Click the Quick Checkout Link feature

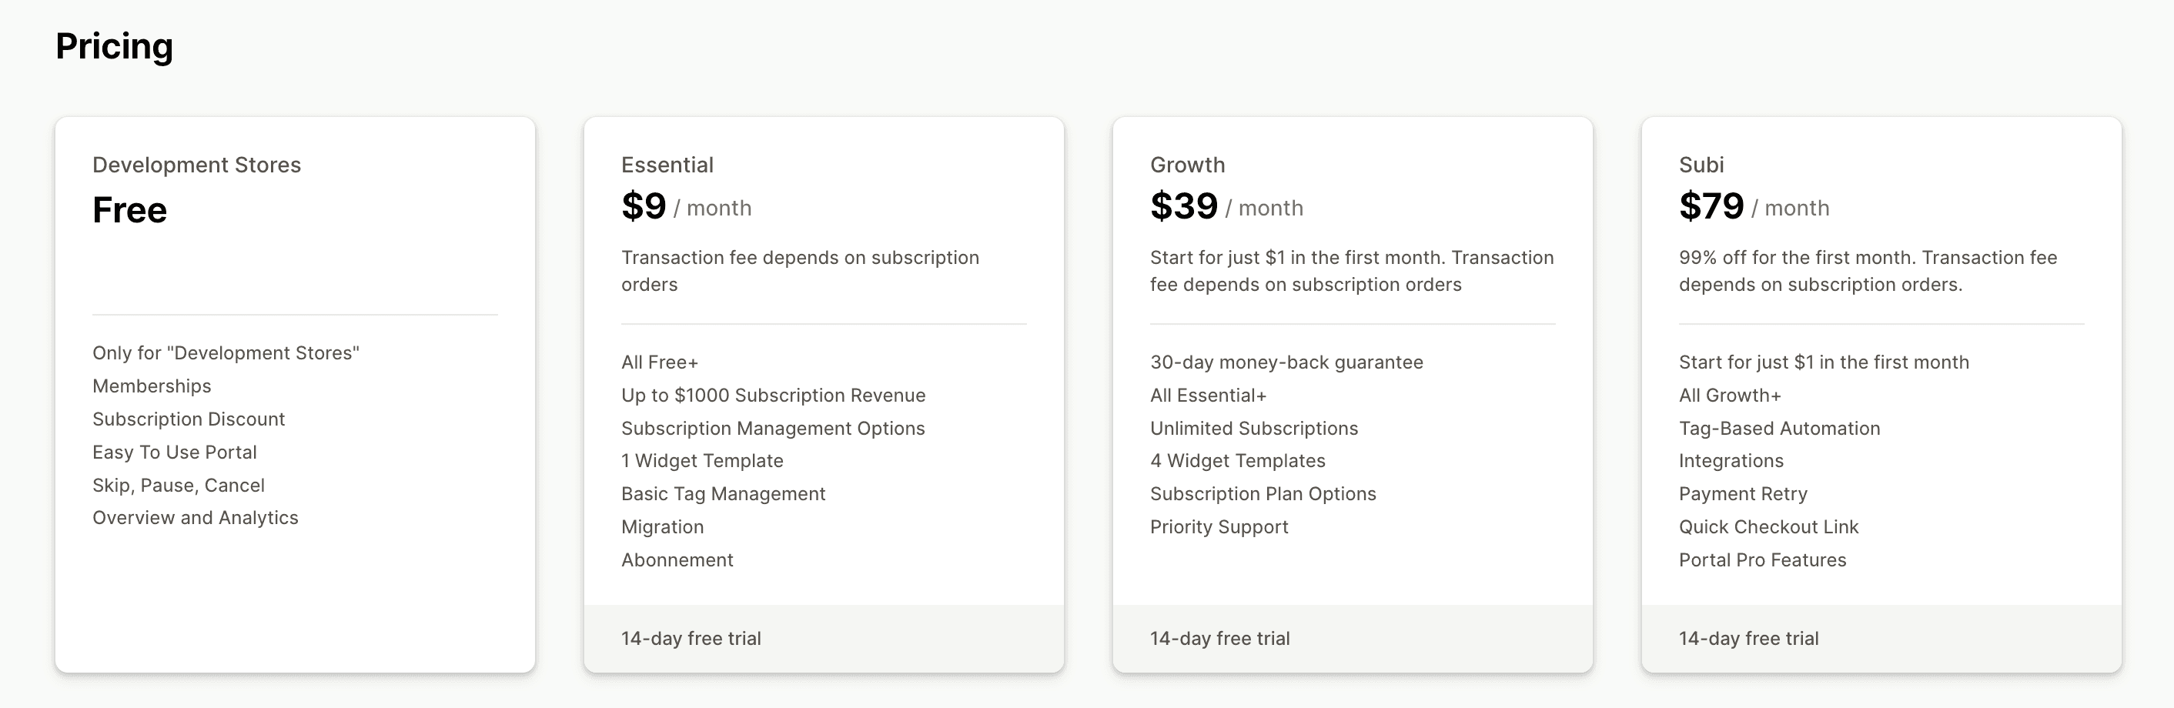tap(1768, 526)
